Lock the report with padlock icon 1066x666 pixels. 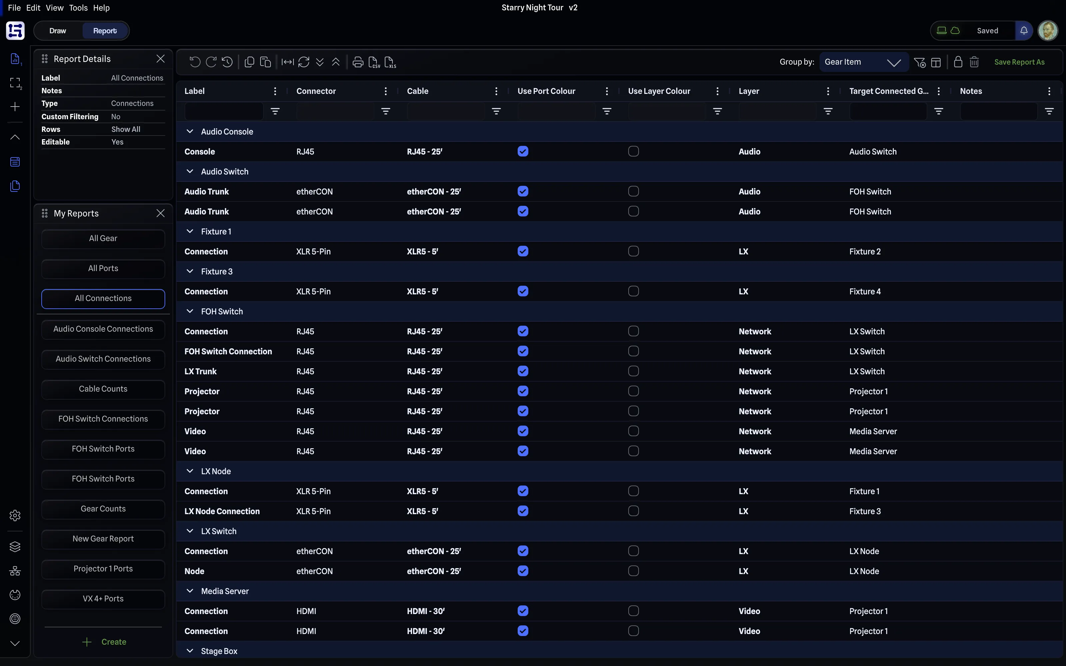pyautogui.click(x=958, y=62)
